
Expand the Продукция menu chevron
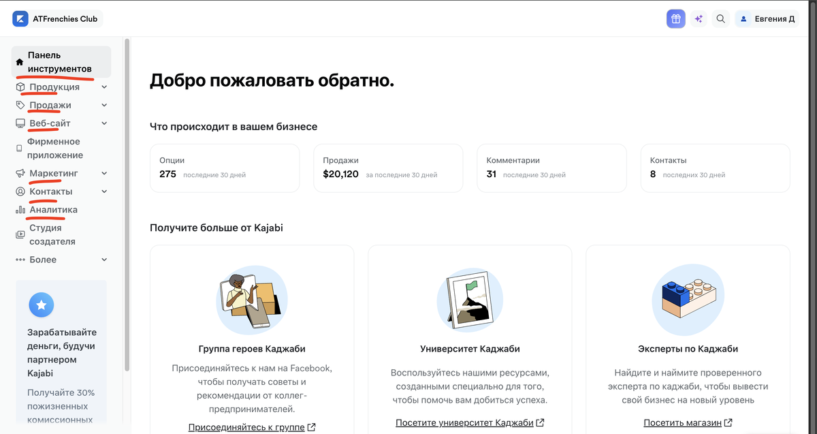[104, 87]
